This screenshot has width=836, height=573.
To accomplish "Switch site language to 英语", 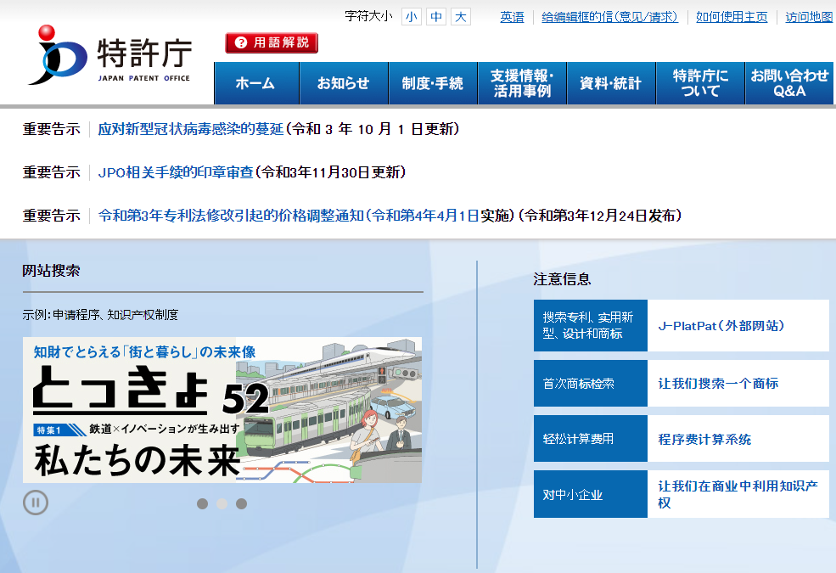I will tap(510, 17).
